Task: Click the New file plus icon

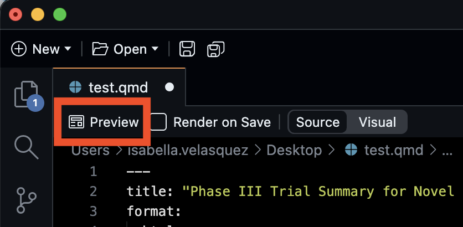Action: tap(19, 49)
